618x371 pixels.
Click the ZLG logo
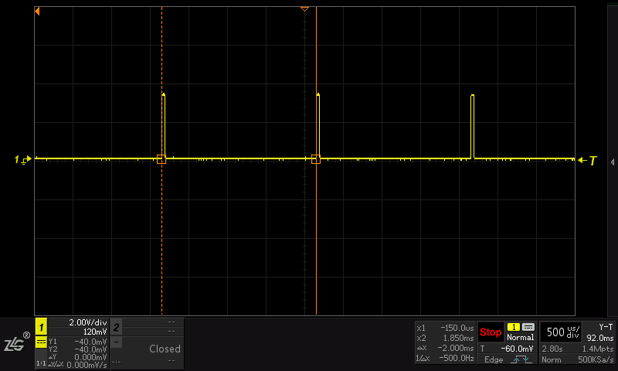16,343
